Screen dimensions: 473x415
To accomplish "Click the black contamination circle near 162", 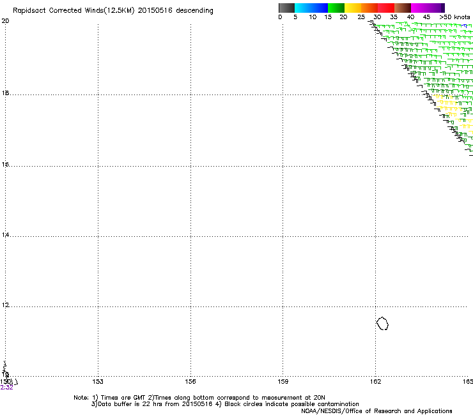I will 382,323.
